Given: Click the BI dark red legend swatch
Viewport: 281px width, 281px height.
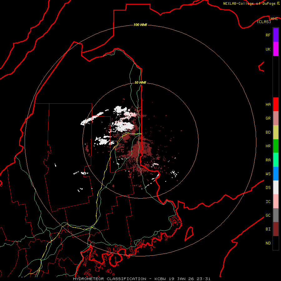Looking at the screenshot, I should point(276,229).
